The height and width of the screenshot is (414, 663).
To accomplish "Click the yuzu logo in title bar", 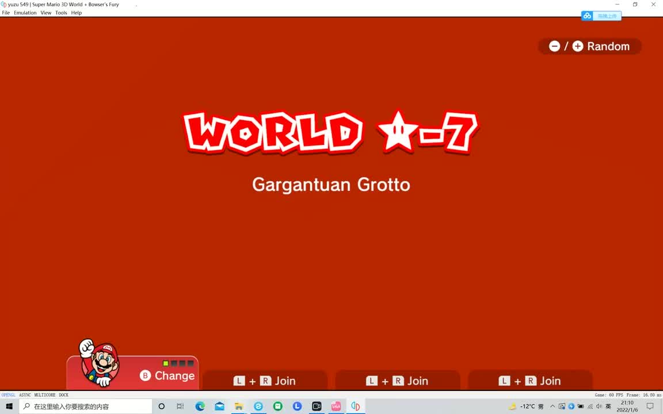I will point(3,4).
